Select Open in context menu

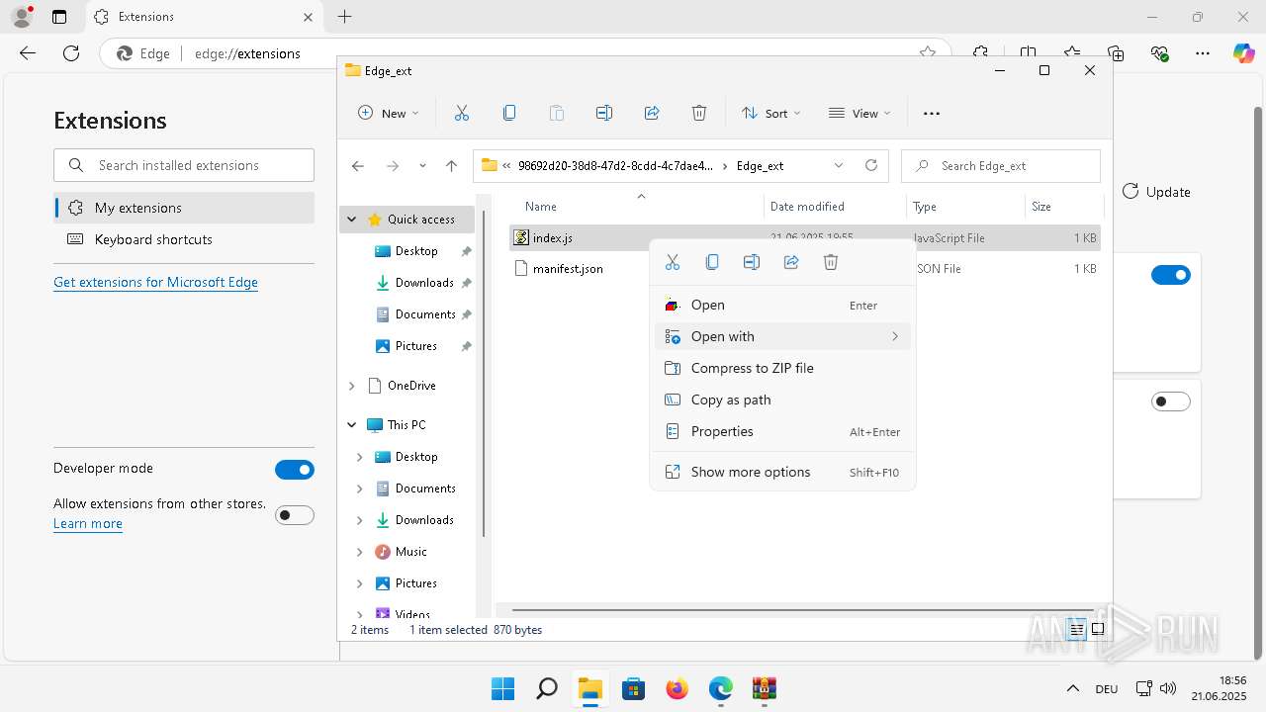tap(782, 305)
